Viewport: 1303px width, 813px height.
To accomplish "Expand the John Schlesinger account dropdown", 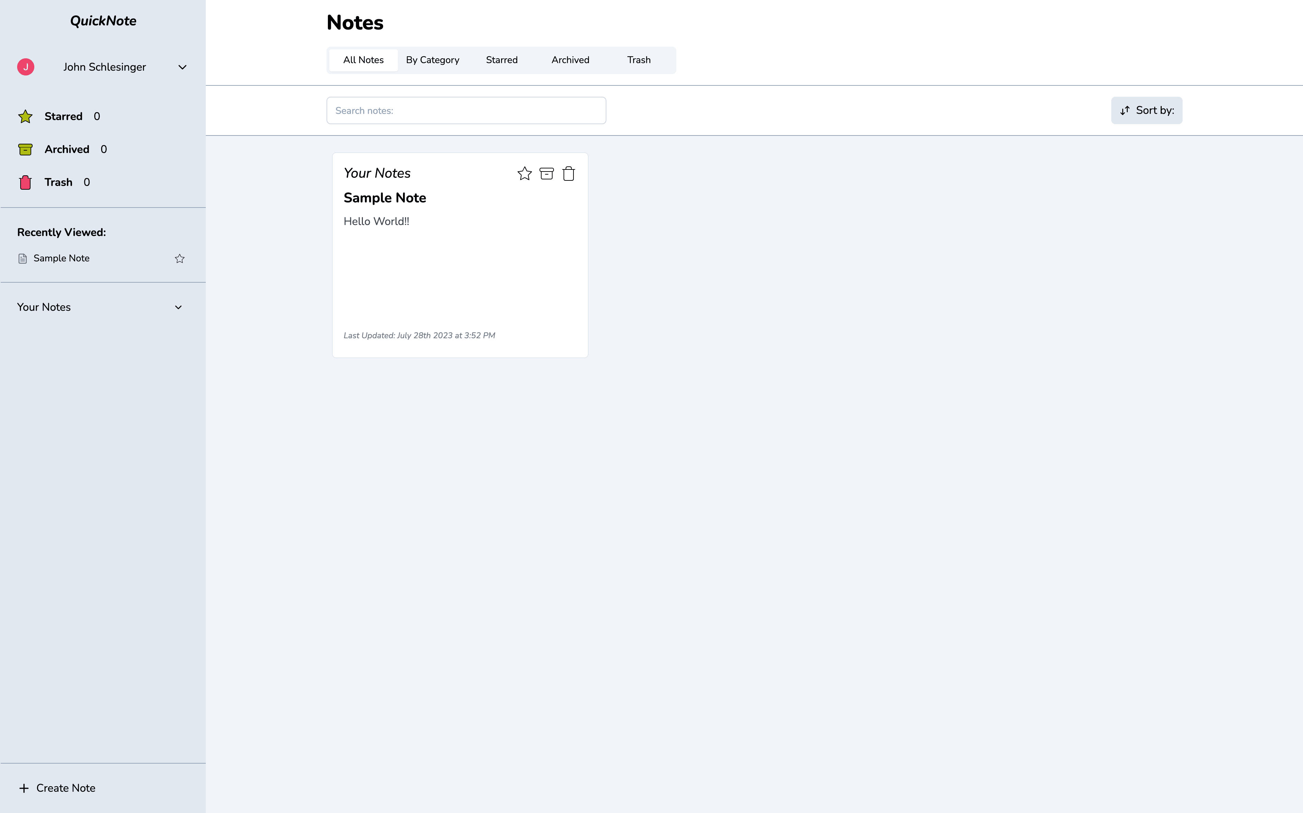I will tap(182, 67).
